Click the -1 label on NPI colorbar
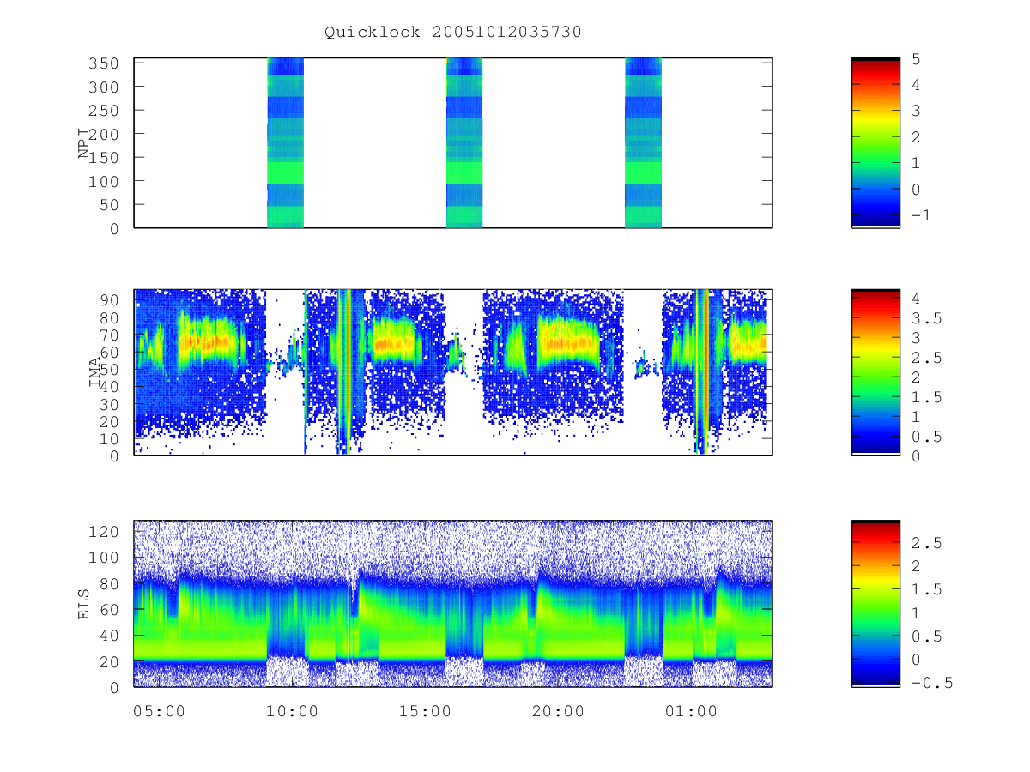Screen dimensions: 1030x772 click(x=920, y=215)
